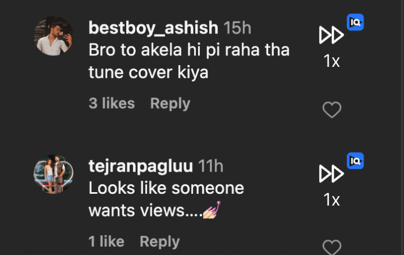
Task: Click the 11h timestamp on tejranpagluu's comment
Action: [x=211, y=166]
